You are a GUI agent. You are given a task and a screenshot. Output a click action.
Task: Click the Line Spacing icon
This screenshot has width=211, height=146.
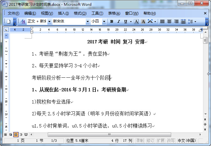[190, 22]
